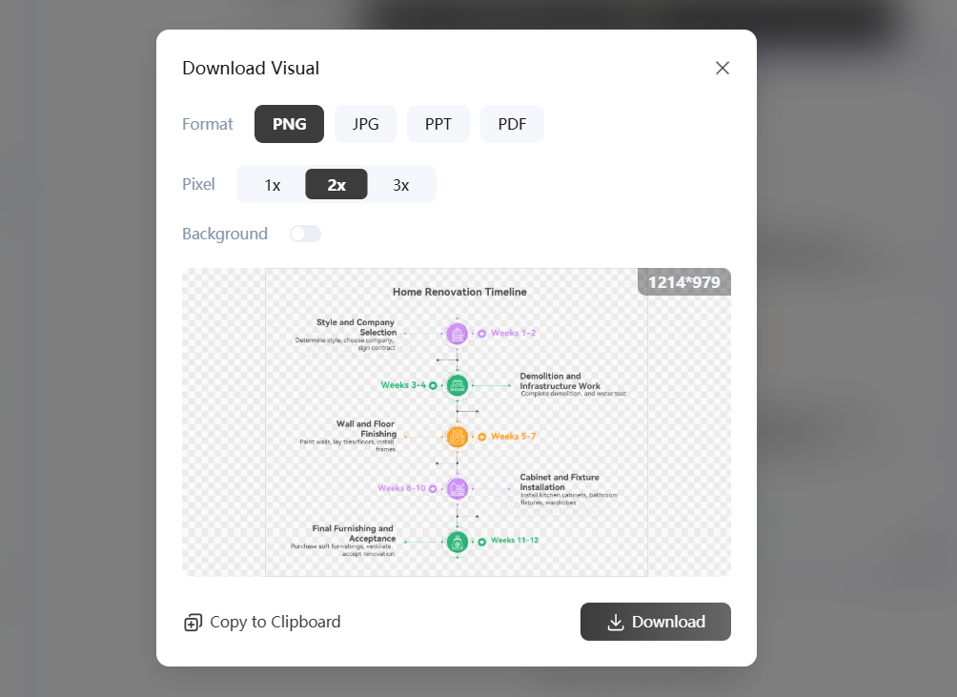Enable the Background toggle switch
Image resolution: width=957 pixels, height=697 pixels.
[305, 234]
